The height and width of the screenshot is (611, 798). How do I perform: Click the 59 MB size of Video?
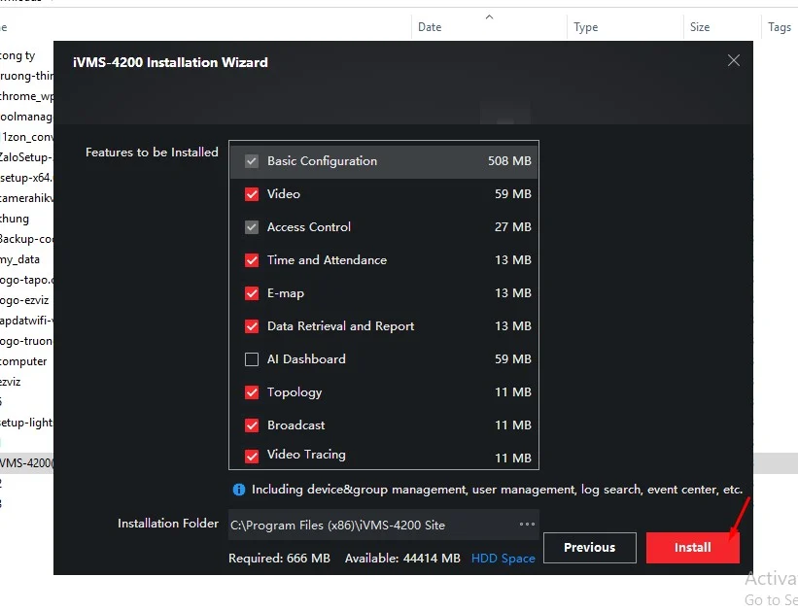coord(513,194)
